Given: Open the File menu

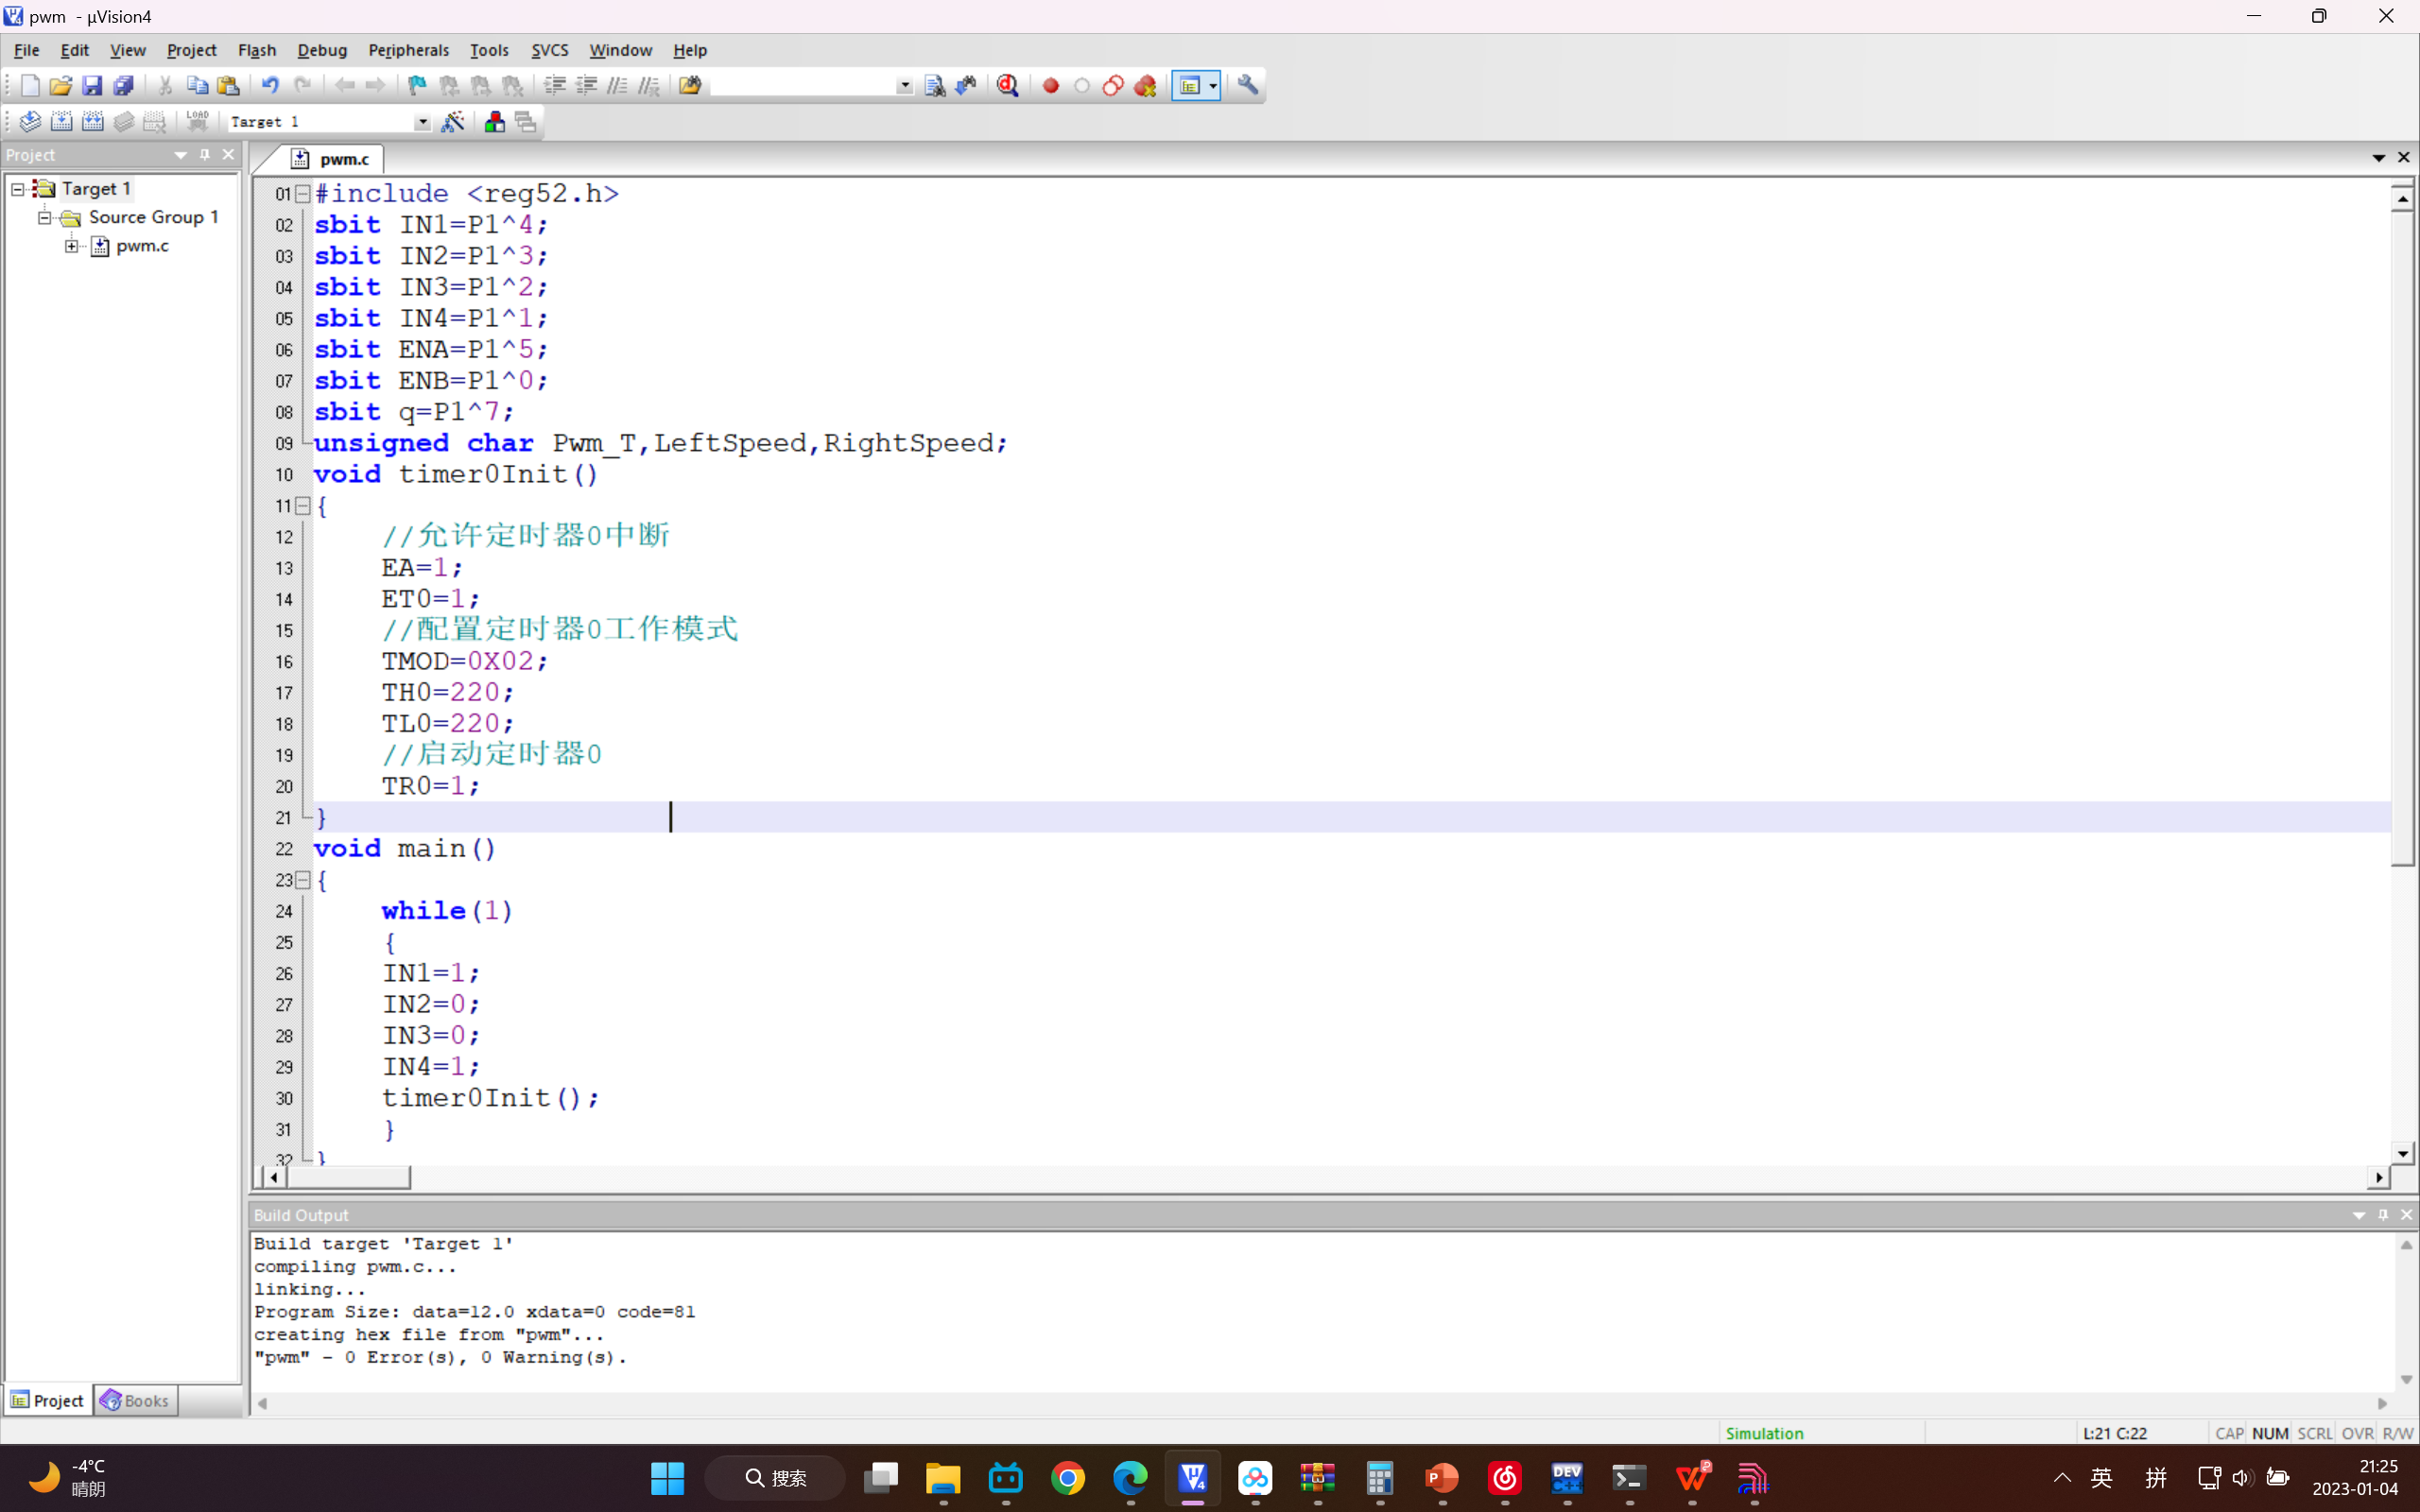Looking at the screenshot, I should tap(27, 50).
